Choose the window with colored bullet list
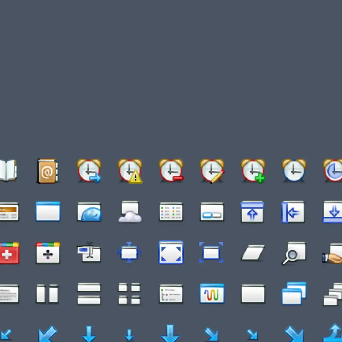Image resolution: width=342 pixels, height=342 pixels. (171, 212)
